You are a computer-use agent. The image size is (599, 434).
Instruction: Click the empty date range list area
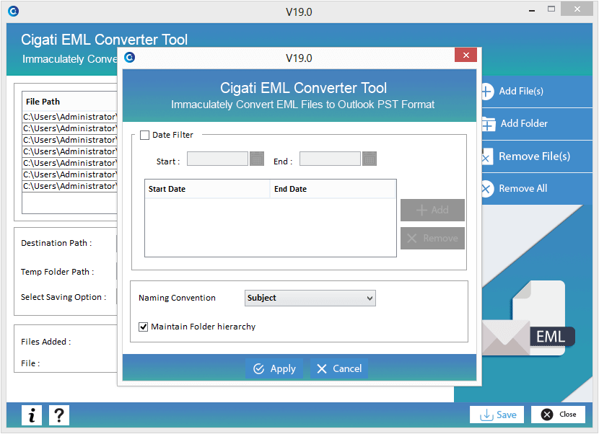[271, 228]
